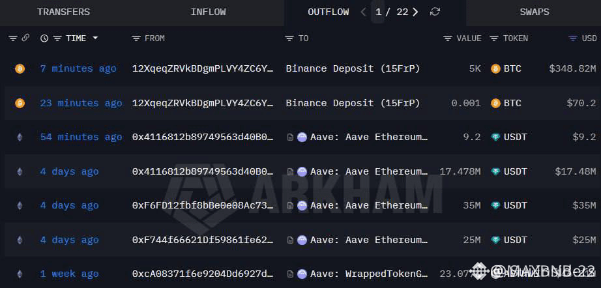Click Aave logo in 25M USDT row

point(302,240)
